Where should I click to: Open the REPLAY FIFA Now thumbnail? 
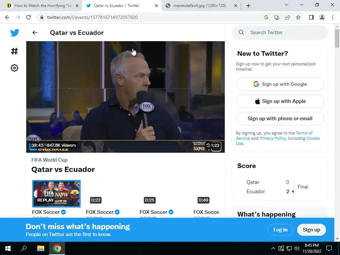(x=56, y=194)
